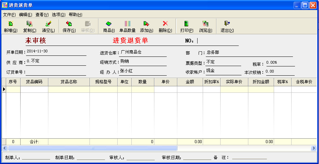Click the 含税单价 column header
The width and height of the screenshot is (319, 164).
tap(304, 82)
